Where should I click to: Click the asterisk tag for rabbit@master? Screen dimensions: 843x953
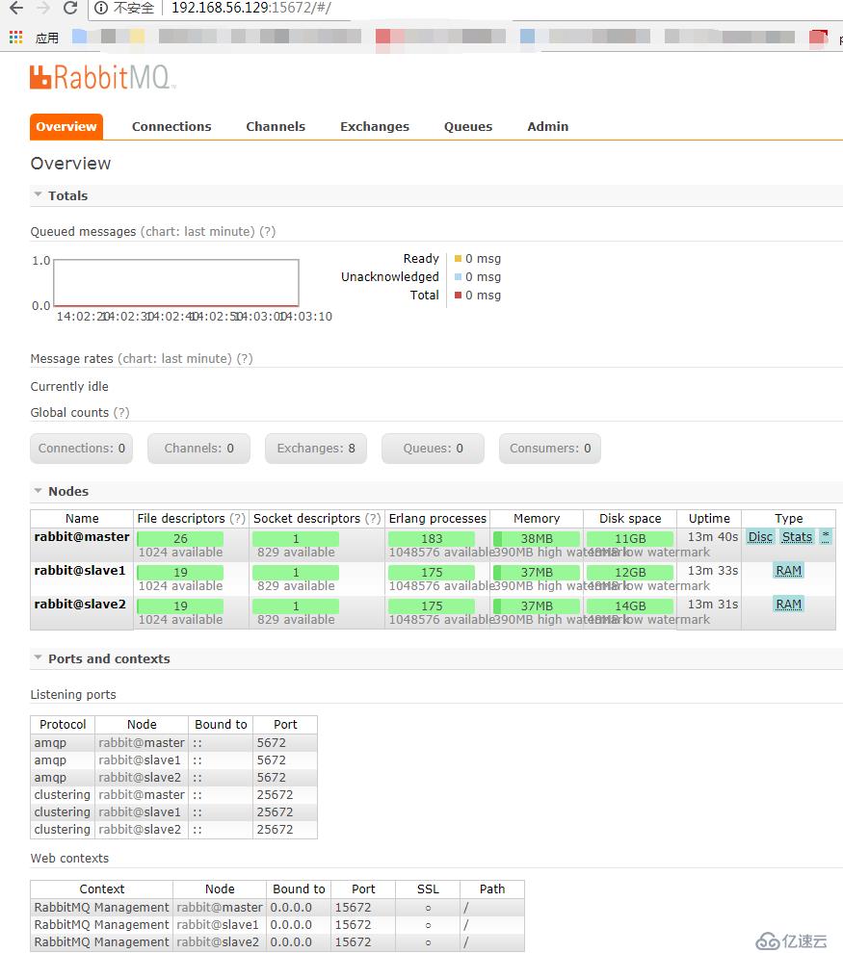tap(826, 537)
